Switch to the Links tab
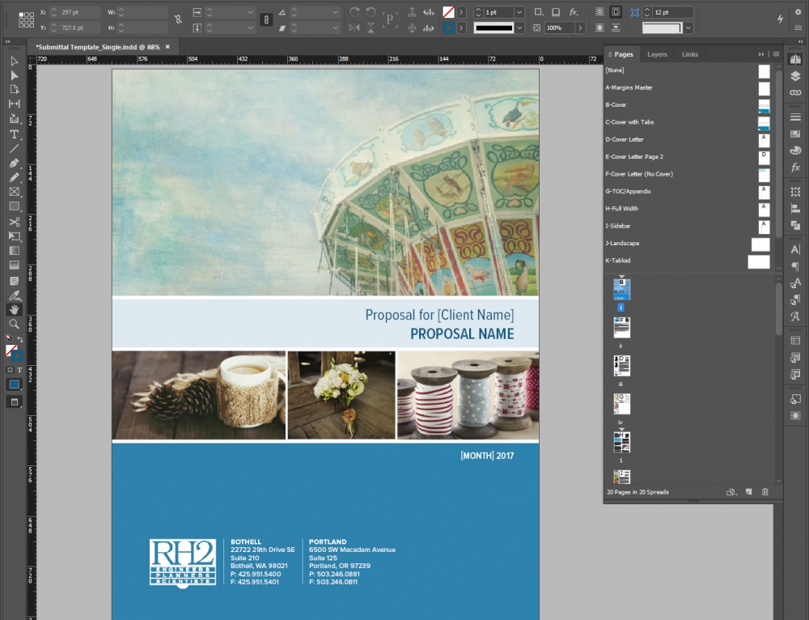 point(690,54)
